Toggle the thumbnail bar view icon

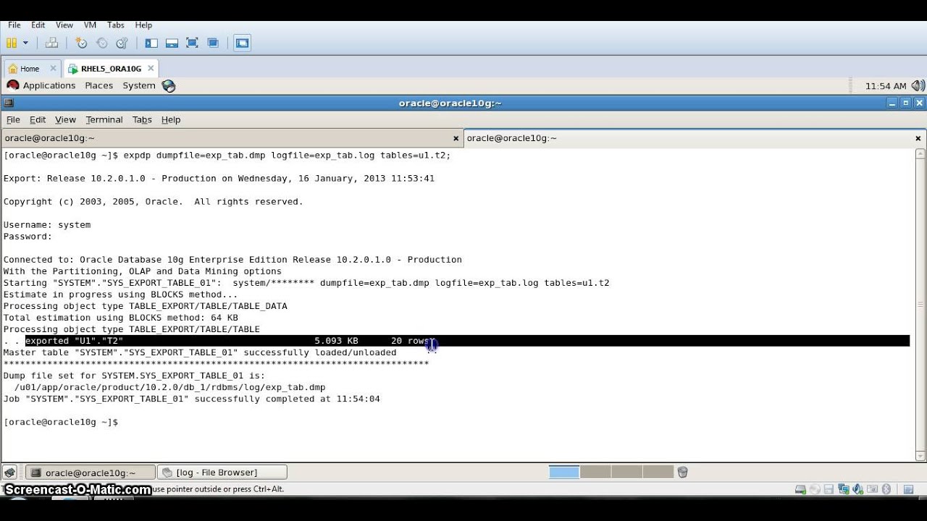[x=172, y=43]
